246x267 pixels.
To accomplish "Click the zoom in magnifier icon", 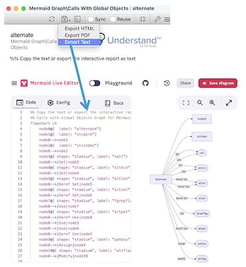I will tap(213, 103).
